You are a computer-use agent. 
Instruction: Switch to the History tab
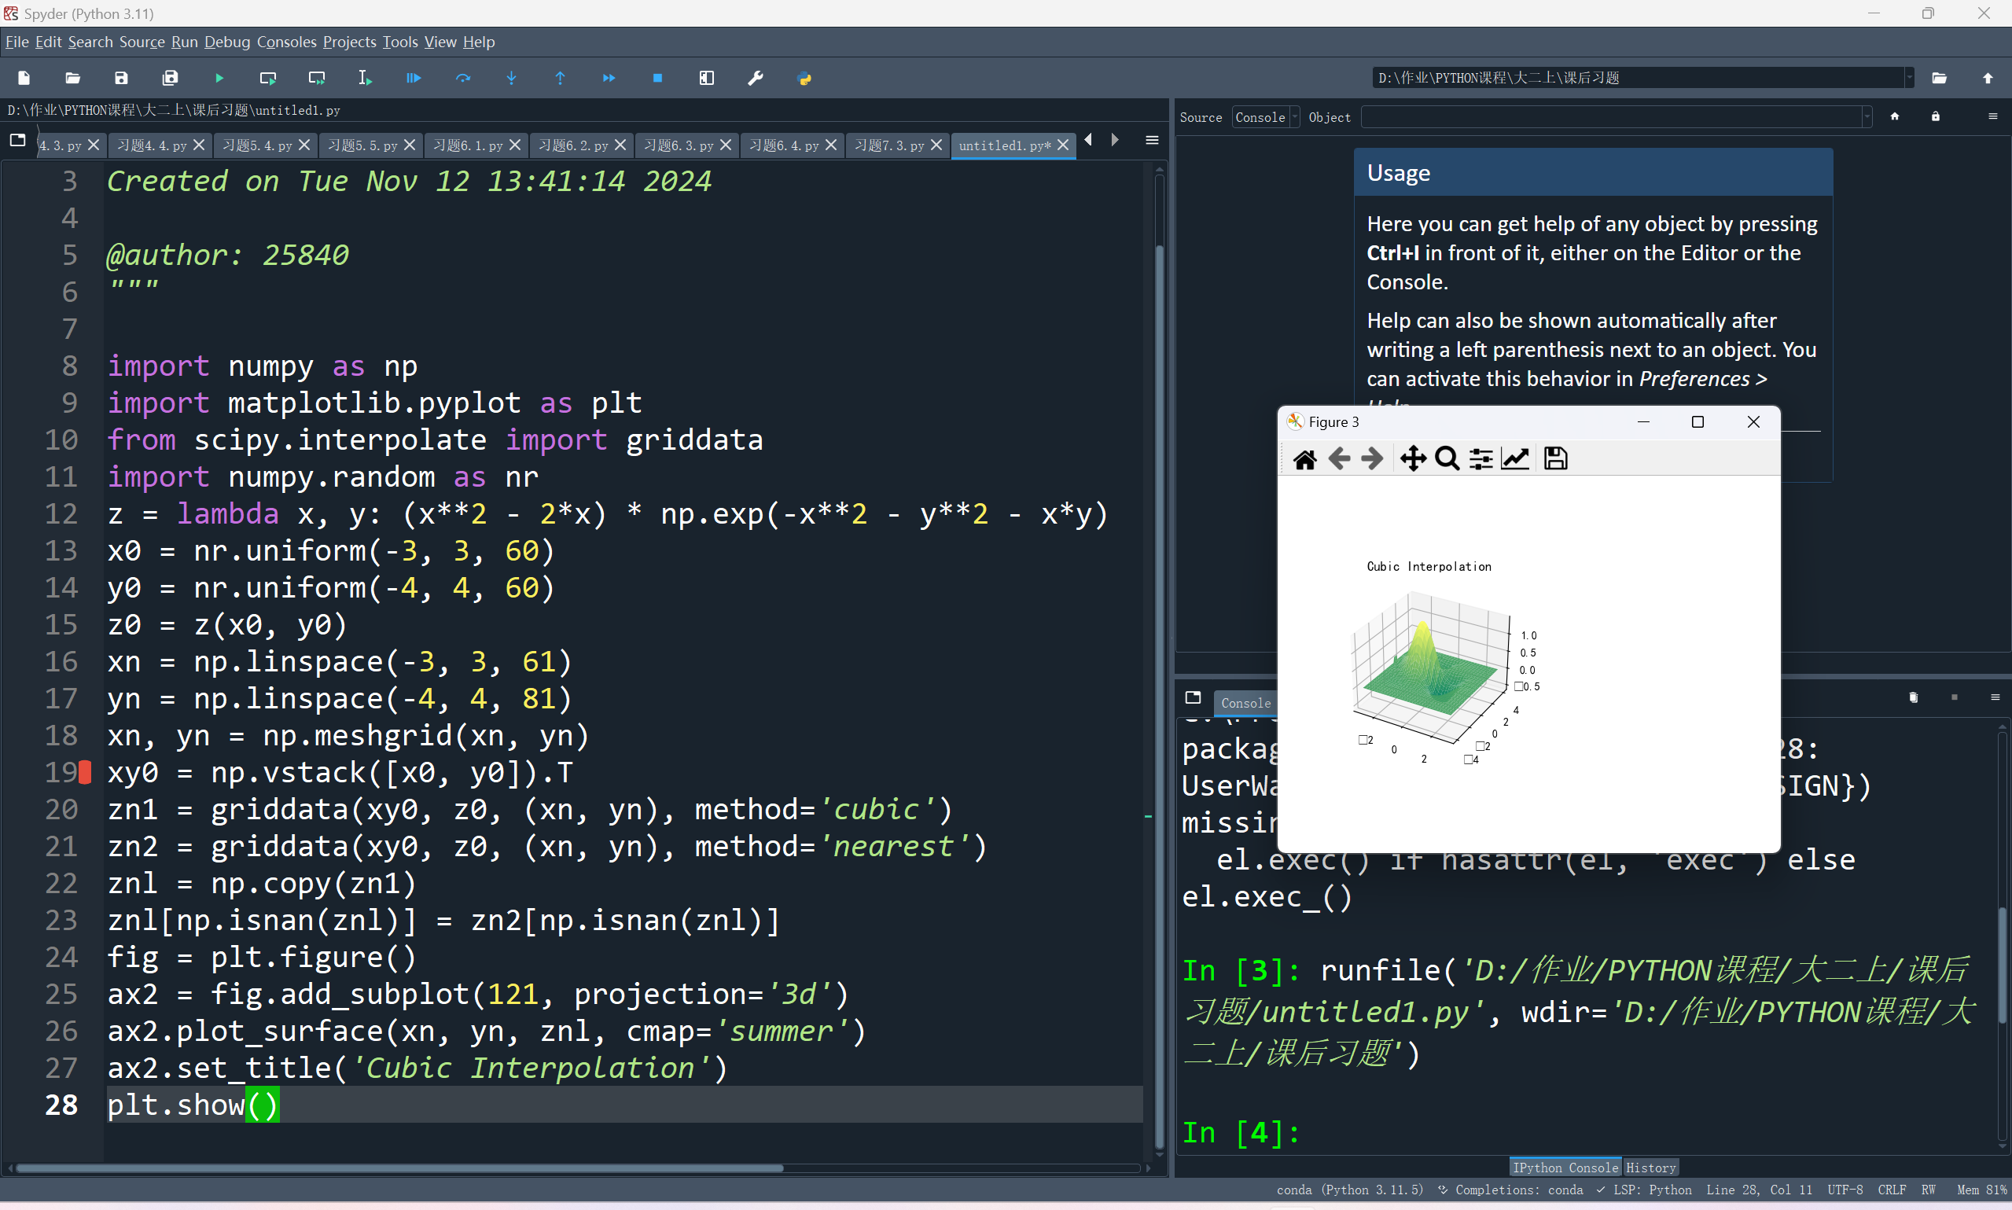pos(1650,1168)
